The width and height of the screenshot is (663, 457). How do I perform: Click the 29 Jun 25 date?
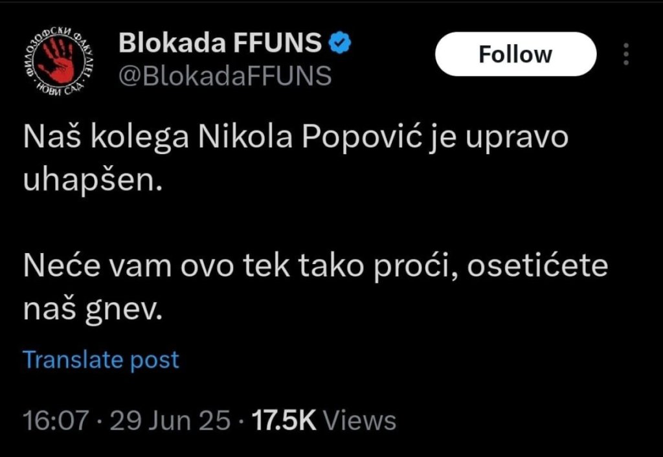coord(170,421)
